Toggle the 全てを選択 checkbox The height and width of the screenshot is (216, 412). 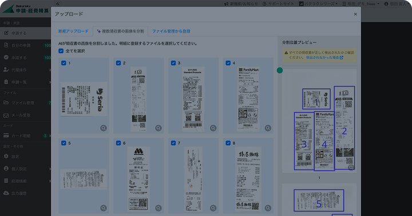(61, 51)
